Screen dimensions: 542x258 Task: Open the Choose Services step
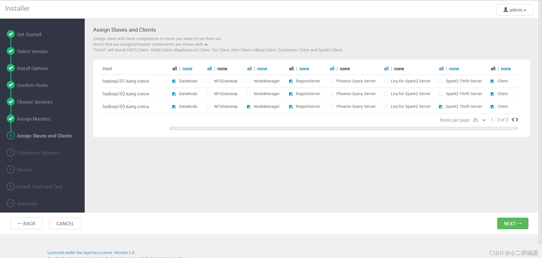35,102
